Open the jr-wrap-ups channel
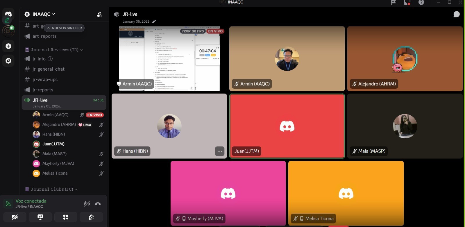The width and height of the screenshot is (465, 227). pyautogui.click(x=45, y=80)
